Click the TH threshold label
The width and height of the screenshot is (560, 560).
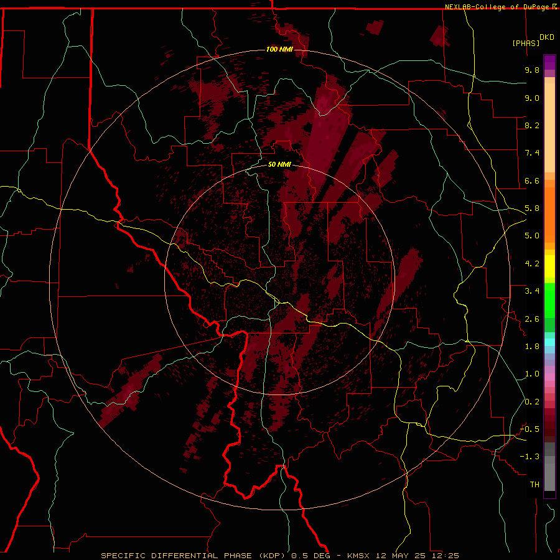(534, 485)
